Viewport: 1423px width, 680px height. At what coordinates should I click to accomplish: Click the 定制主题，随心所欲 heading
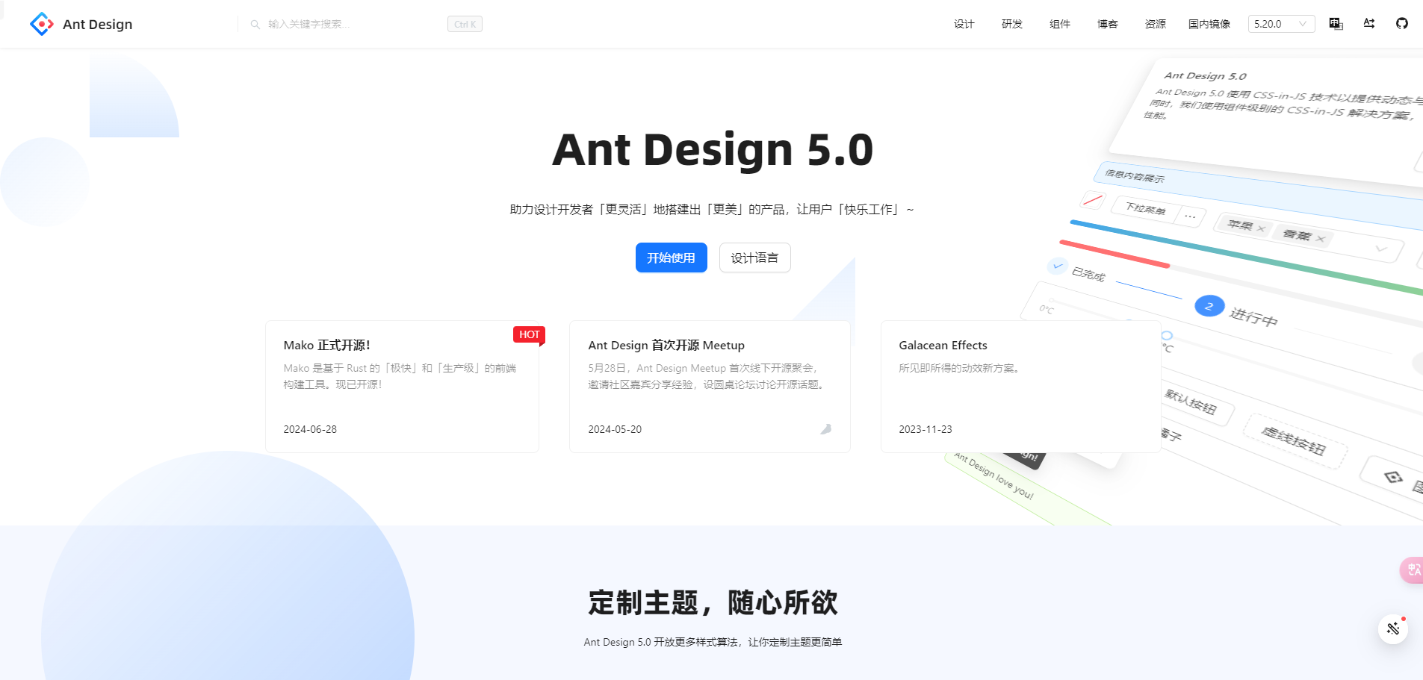[713, 602]
